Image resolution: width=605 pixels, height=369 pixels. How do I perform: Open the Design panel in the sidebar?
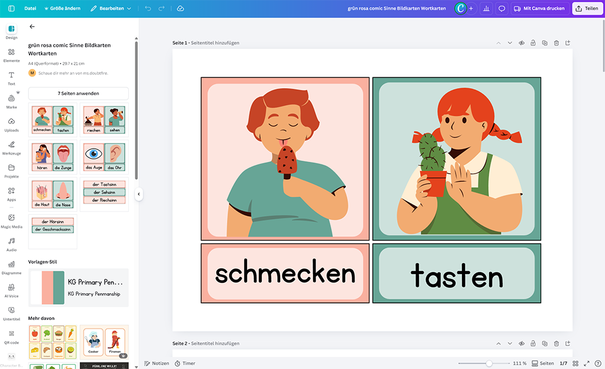(11, 32)
